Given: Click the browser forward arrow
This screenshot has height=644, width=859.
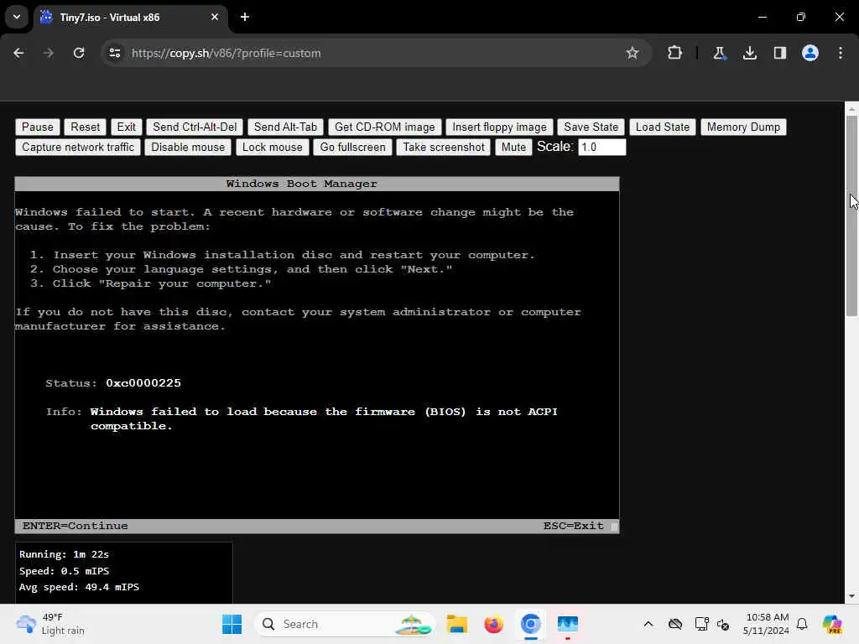Looking at the screenshot, I should [49, 53].
